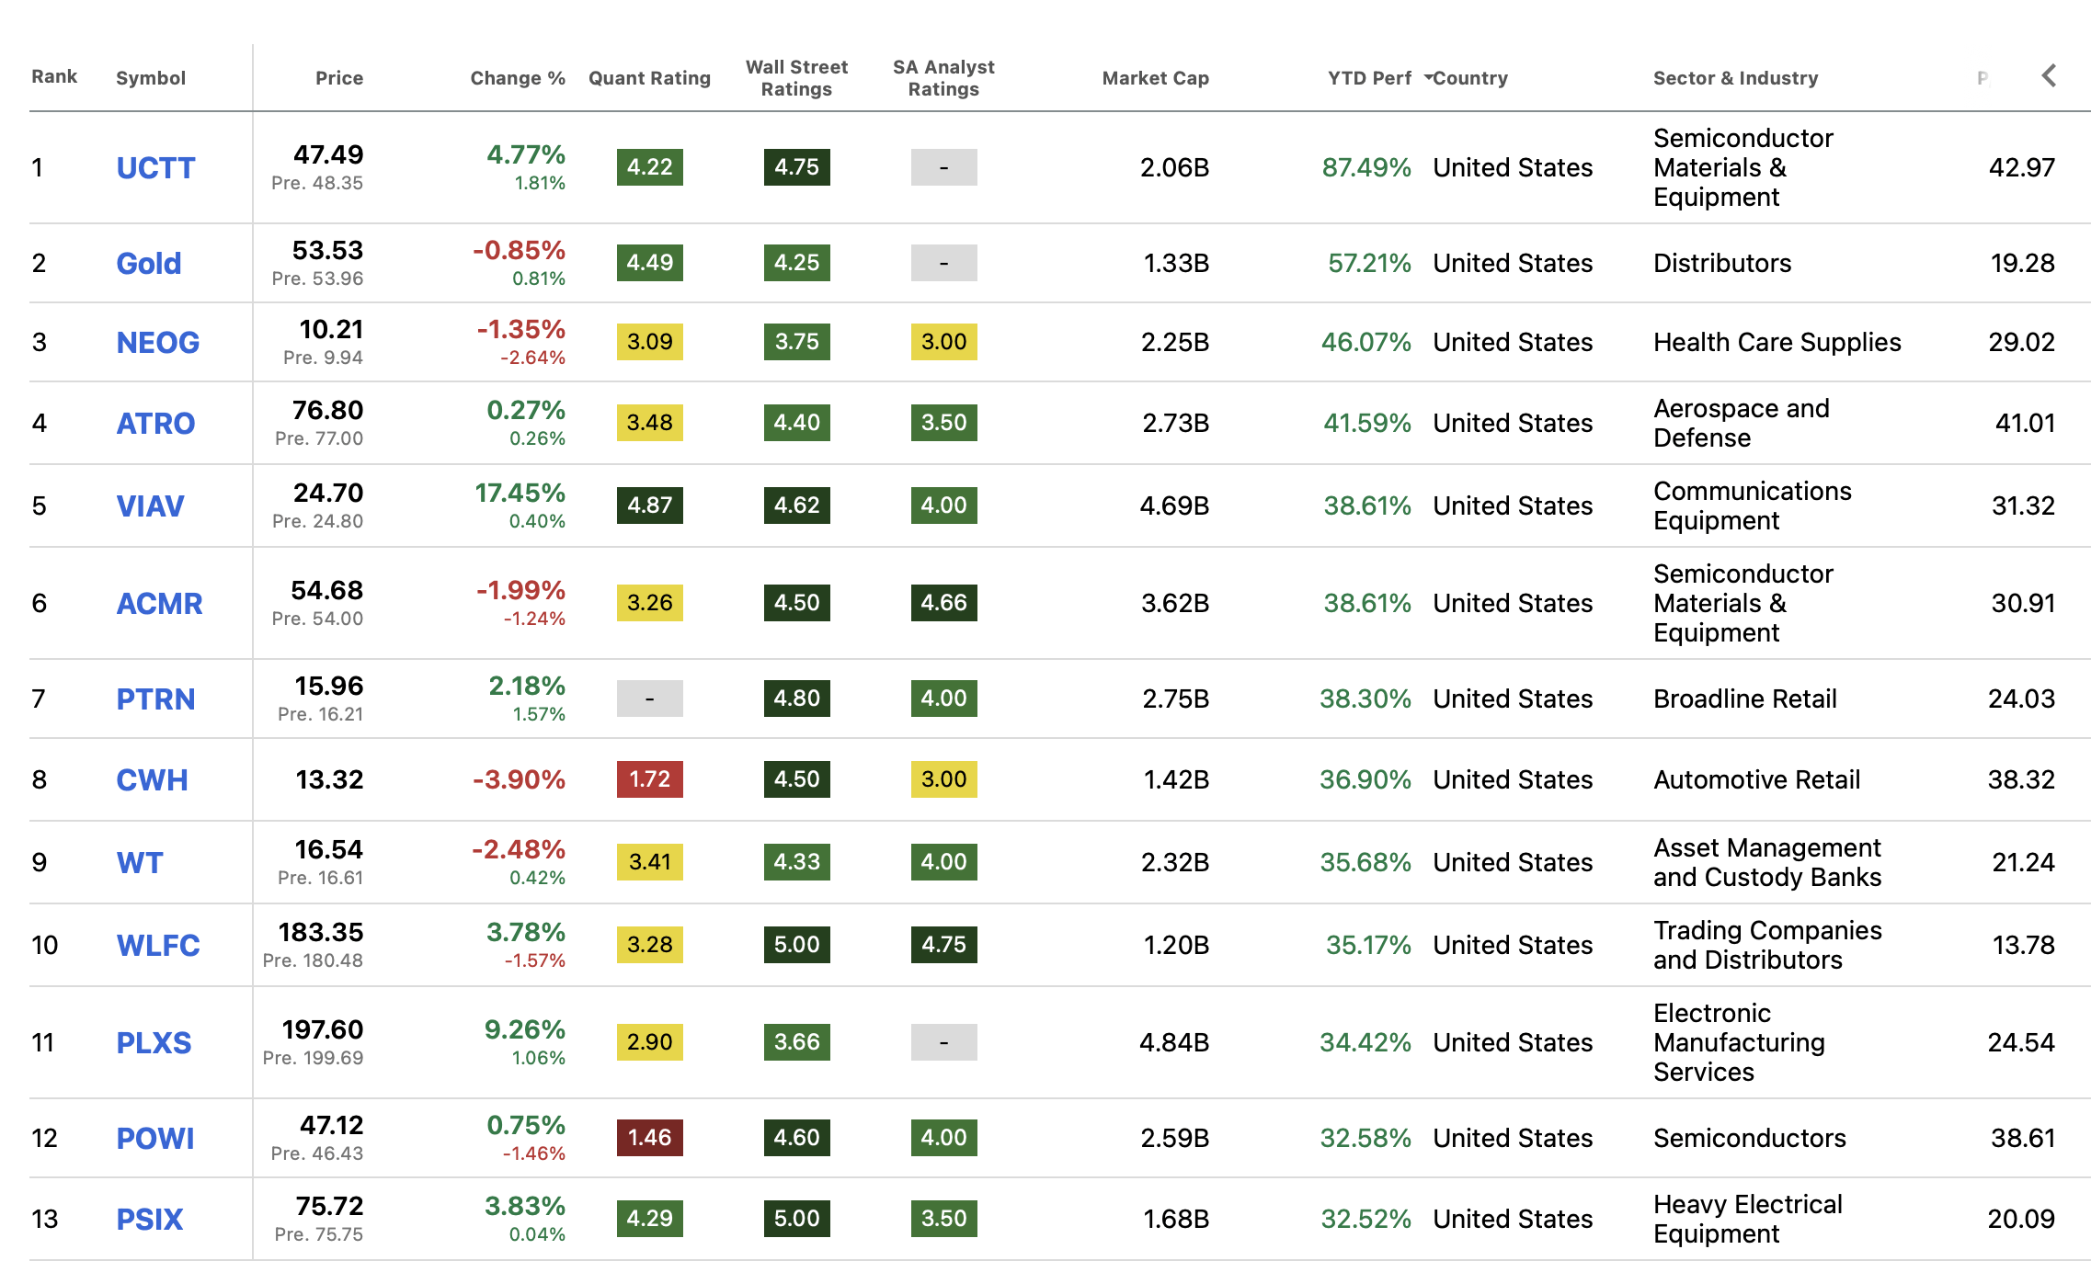Click the YTD Perf sort arrow
The image size is (2091, 1261).
point(1428,78)
